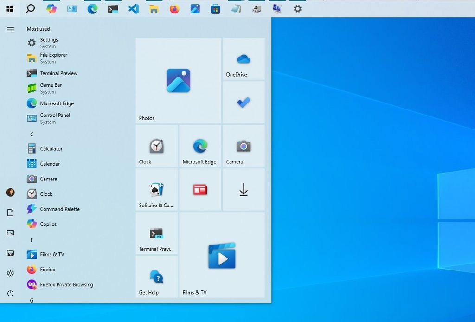Image resolution: width=475 pixels, height=322 pixels.
Task: Click the Windows Start button
Action: tap(10, 9)
